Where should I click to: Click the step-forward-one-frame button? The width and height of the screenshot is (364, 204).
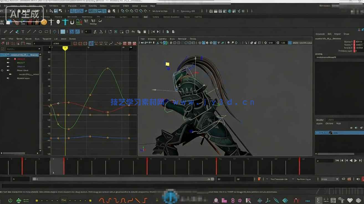pyautogui.click(x=360, y=160)
